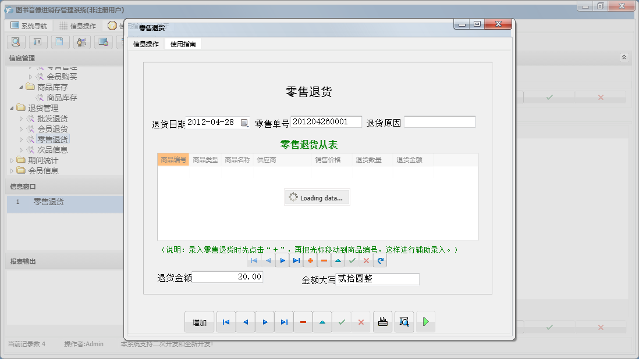Click the green run arrow on bottom toolbar
This screenshot has width=639, height=359.
click(425, 321)
